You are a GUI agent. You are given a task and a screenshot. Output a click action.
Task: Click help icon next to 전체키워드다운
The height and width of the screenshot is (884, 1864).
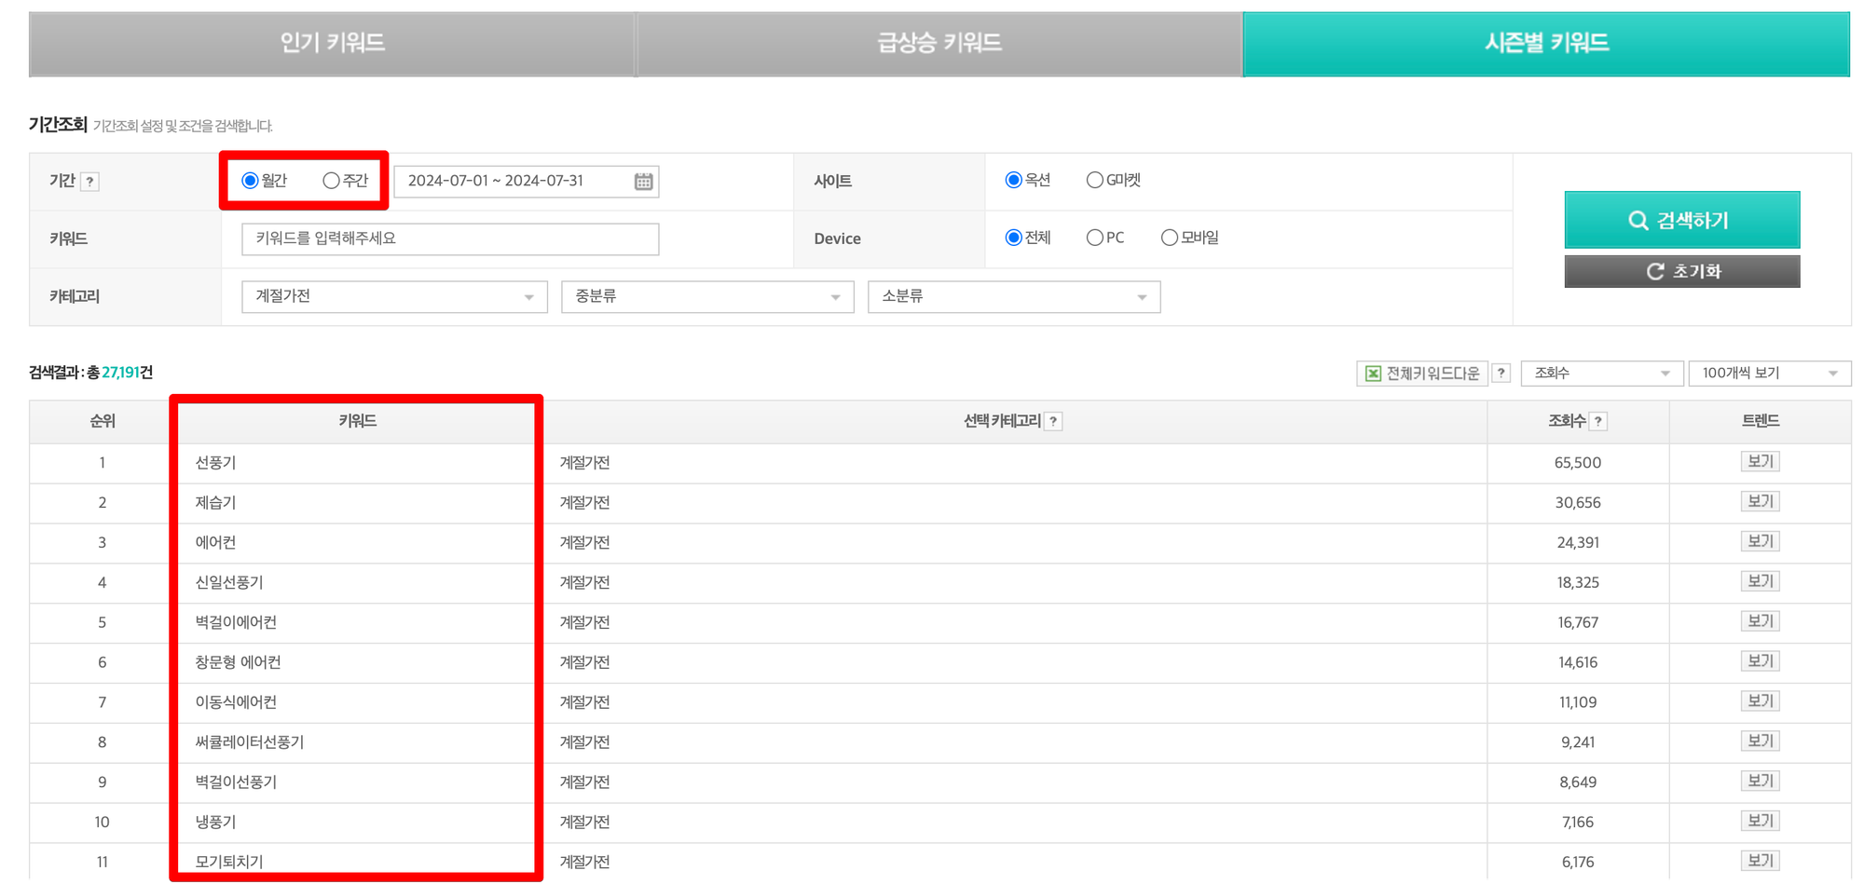coord(1501,374)
